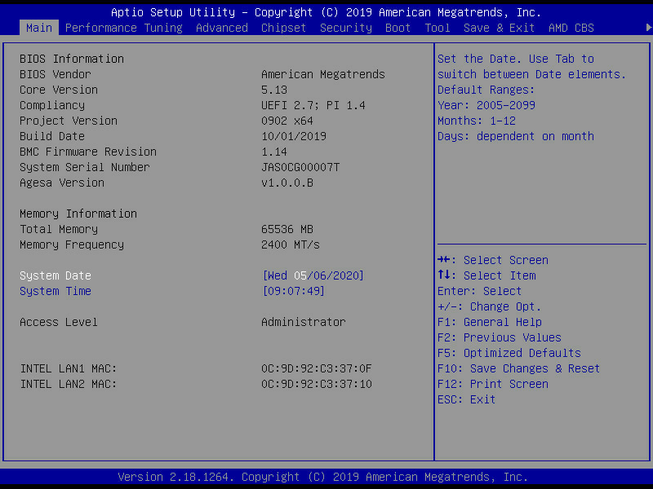Click the +/-: Change Opt. hint
Screen dimensions: 653x489
(x=489, y=307)
